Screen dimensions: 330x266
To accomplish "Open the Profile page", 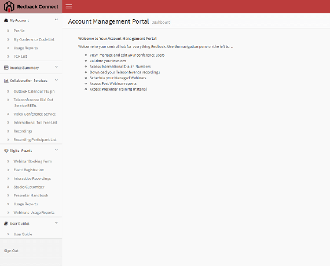I will pos(19,31).
